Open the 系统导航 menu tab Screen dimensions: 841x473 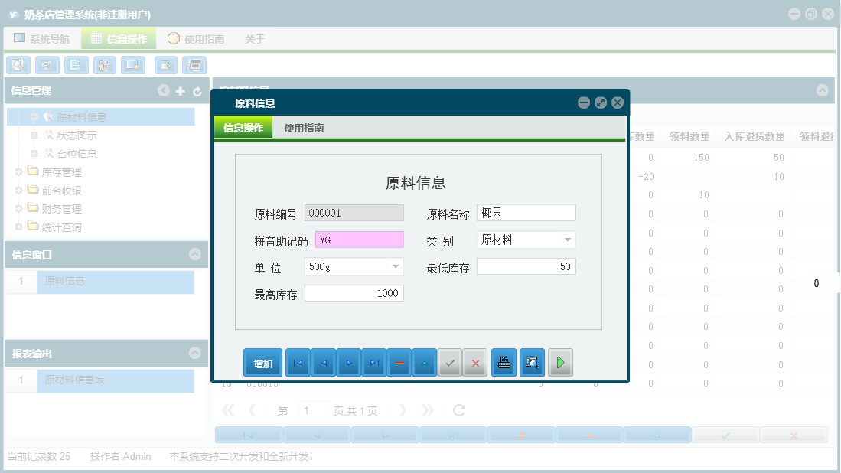(x=42, y=38)
